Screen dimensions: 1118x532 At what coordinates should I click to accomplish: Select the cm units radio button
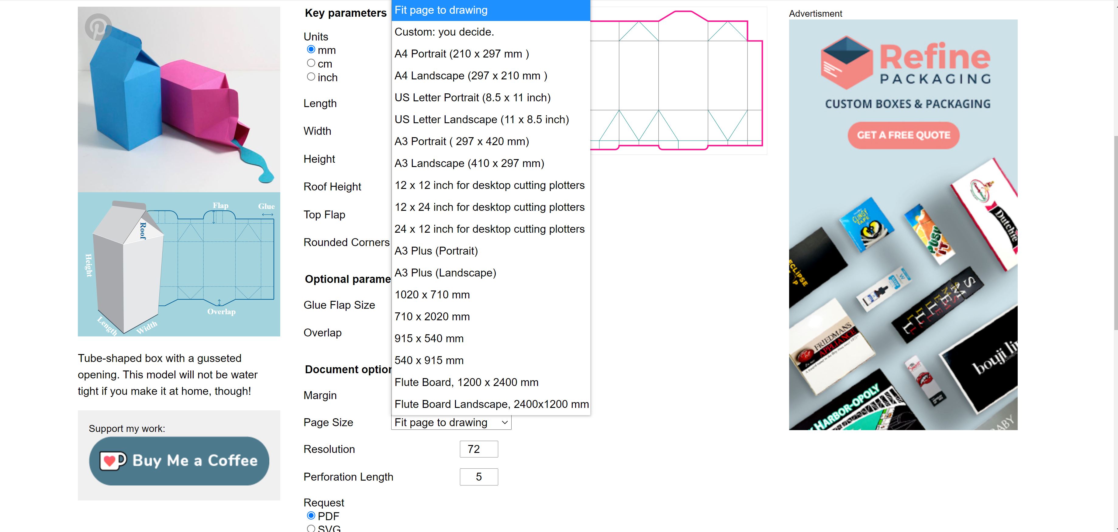[x=311, y=63]
